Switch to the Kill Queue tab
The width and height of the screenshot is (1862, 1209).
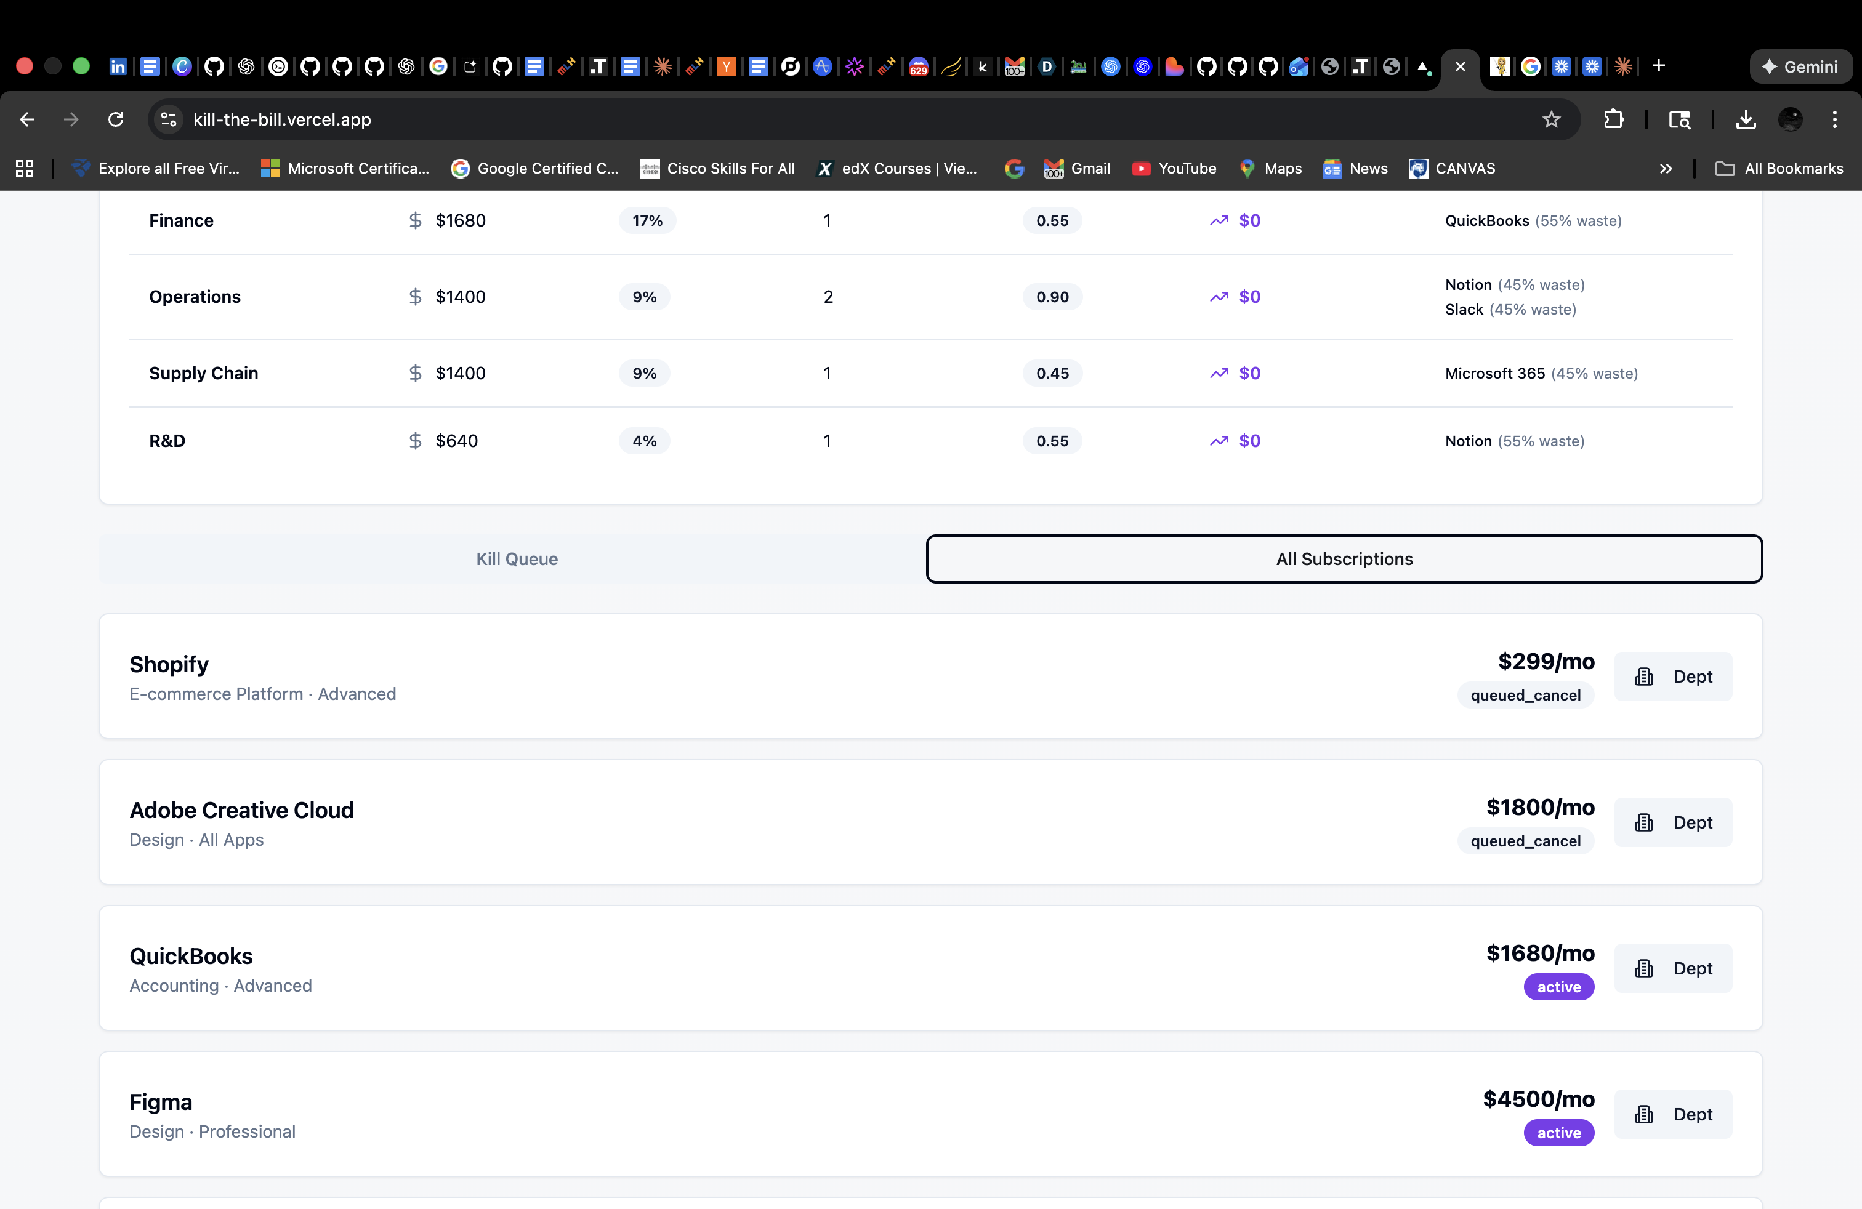(x=517, y=559)
